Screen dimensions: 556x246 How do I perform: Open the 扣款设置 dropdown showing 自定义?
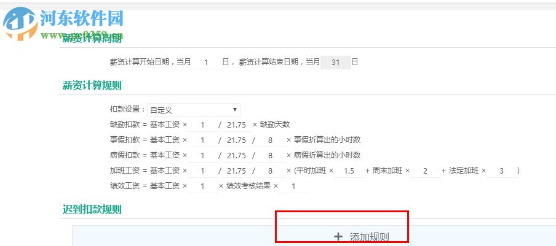[194, 110]
